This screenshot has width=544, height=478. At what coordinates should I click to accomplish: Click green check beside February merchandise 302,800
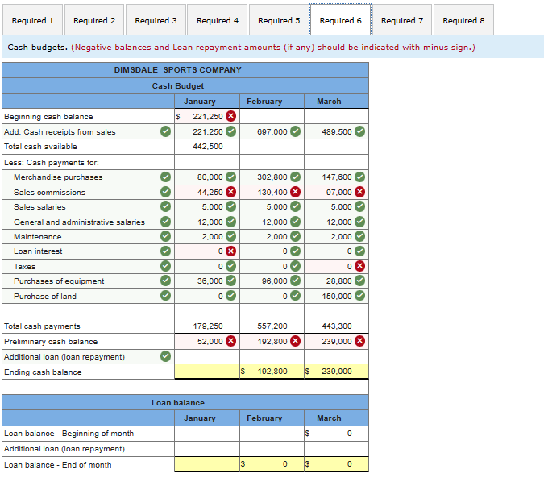click(x=295, y=177)
